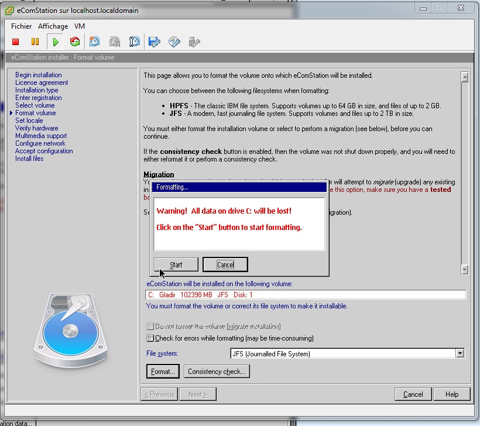The height and width of the screenshot is (426, 480).
Task: Click the Migration heading
Action: click(x=159, y=174)
